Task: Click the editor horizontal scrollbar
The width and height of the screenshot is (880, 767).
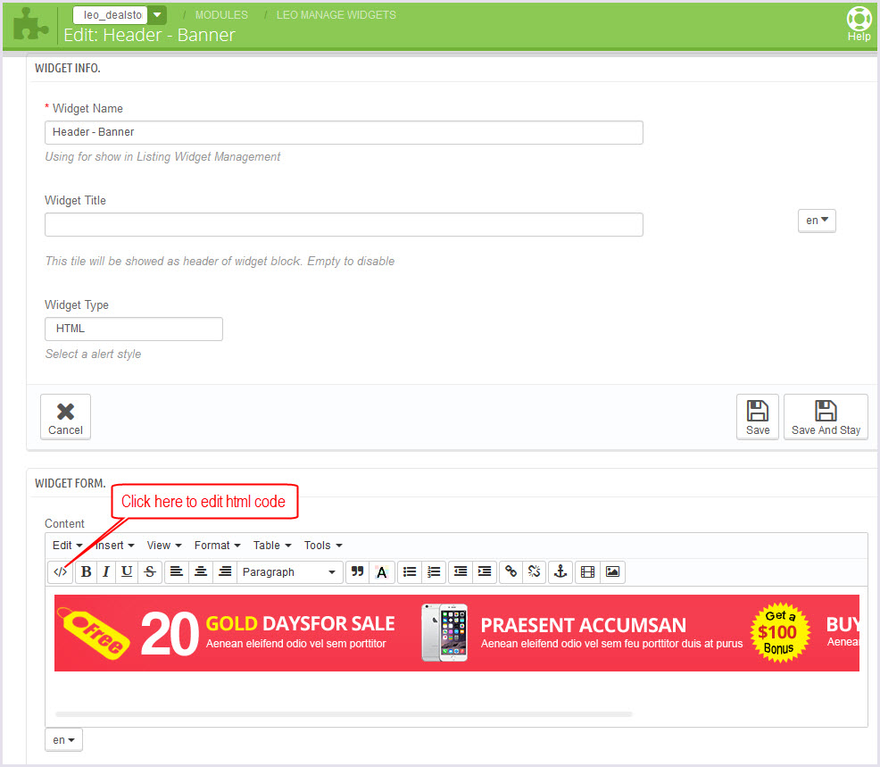Action: point(344,714)
